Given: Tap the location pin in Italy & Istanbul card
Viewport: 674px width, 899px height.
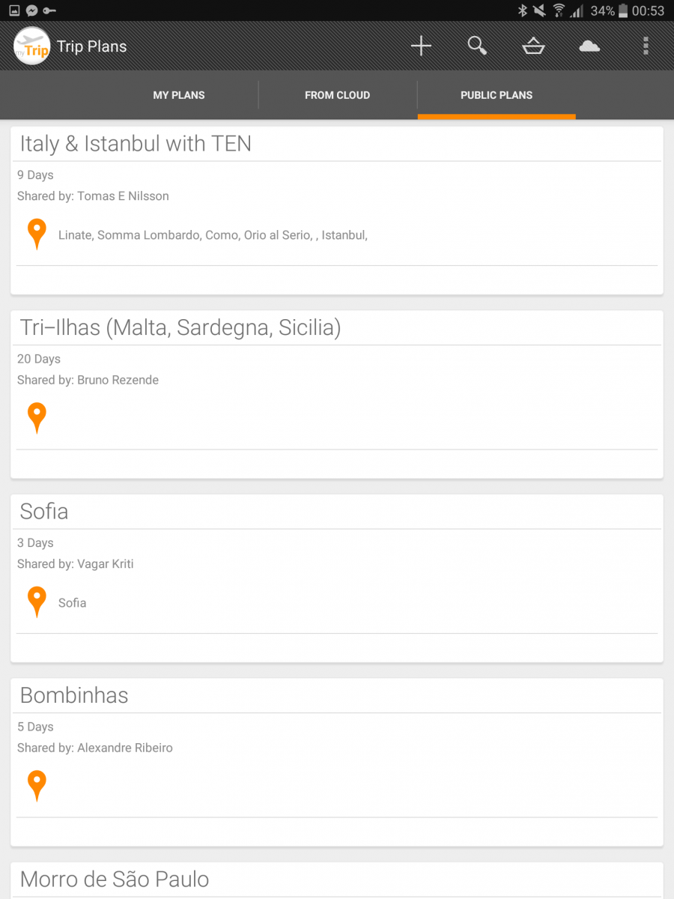Looking at the screenshot, I should [37, 234].
